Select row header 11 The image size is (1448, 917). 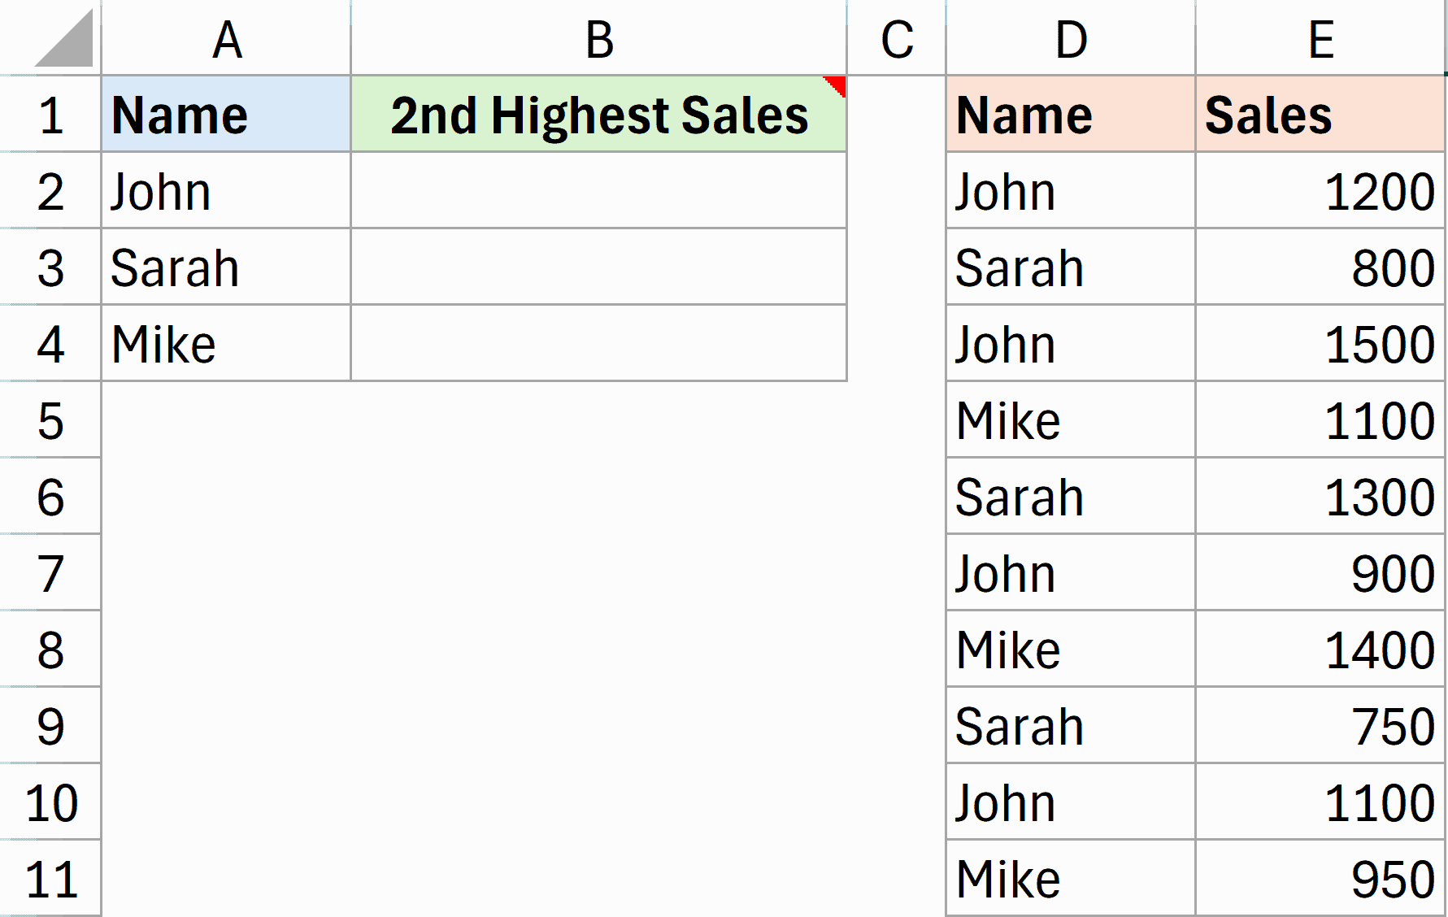[49, 878]
